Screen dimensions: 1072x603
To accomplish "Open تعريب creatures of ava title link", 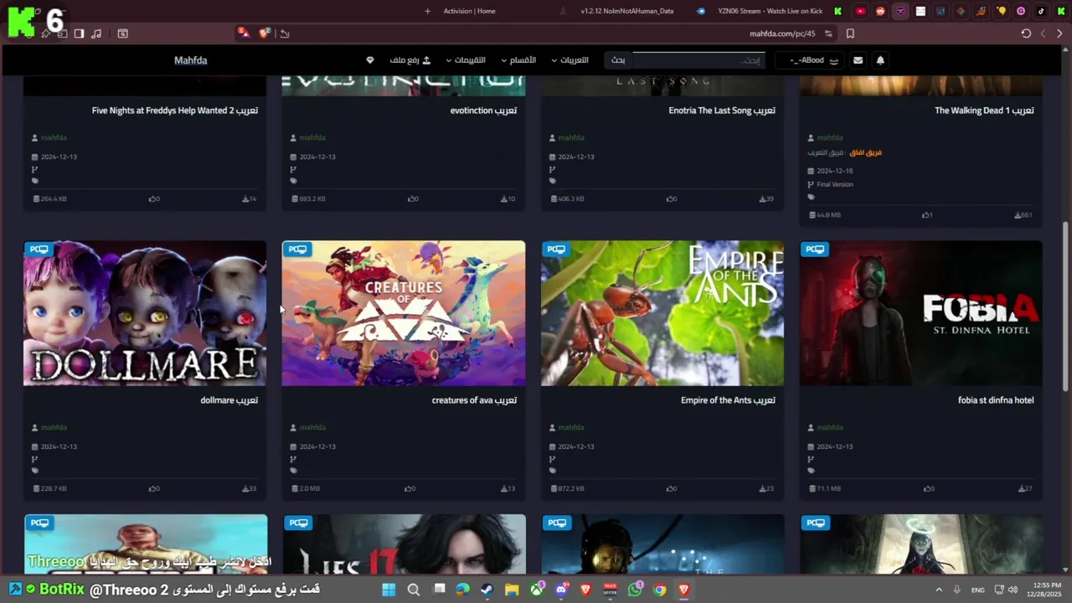I will 474,400.
